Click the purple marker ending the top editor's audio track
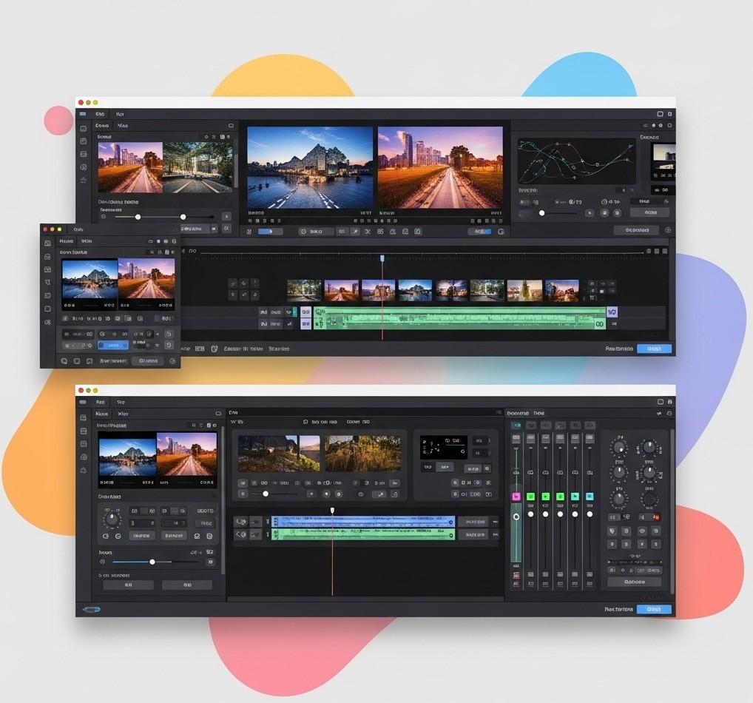Image resolution: width=753 pixels, height=703 pixels. (612, 312)
